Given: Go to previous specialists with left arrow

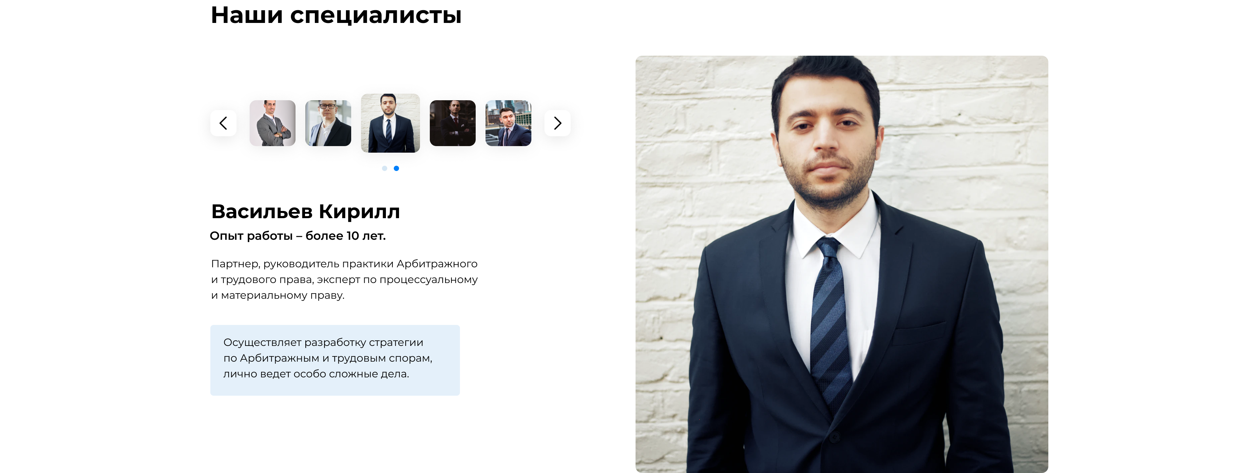Looking at the screenshot, I should coord(223,123).
